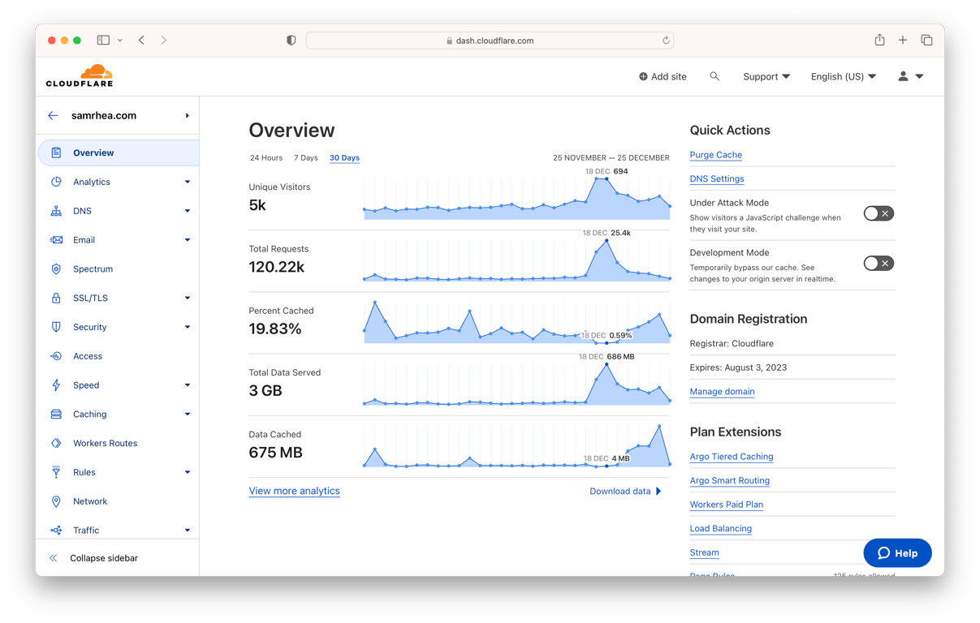
Task: Click the DNS network icon
Action: point(56,211)
